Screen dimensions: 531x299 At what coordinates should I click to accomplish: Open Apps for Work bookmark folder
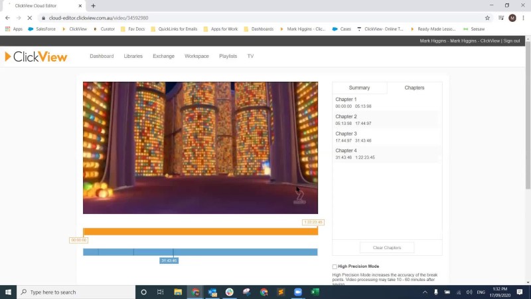coord(220,29)
